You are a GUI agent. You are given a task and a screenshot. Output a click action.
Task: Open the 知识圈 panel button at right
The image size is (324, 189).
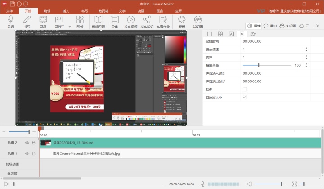coord(288,26)
